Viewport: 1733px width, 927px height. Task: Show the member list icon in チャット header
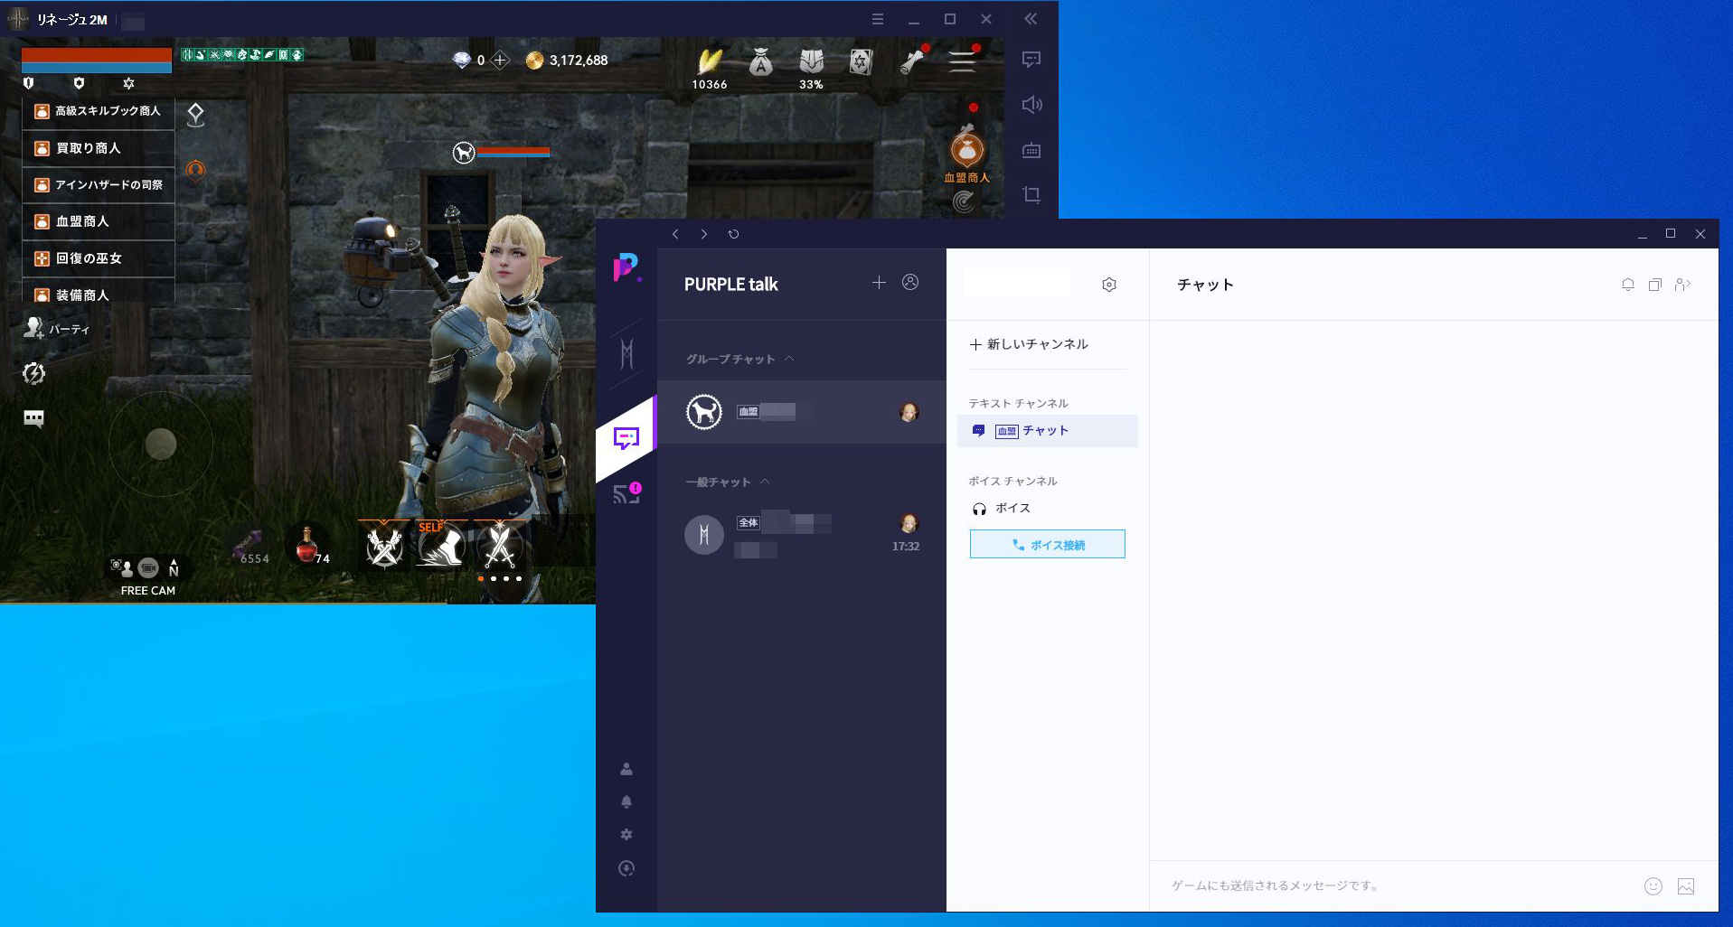pyautogui.click(x=1682, y=285)
